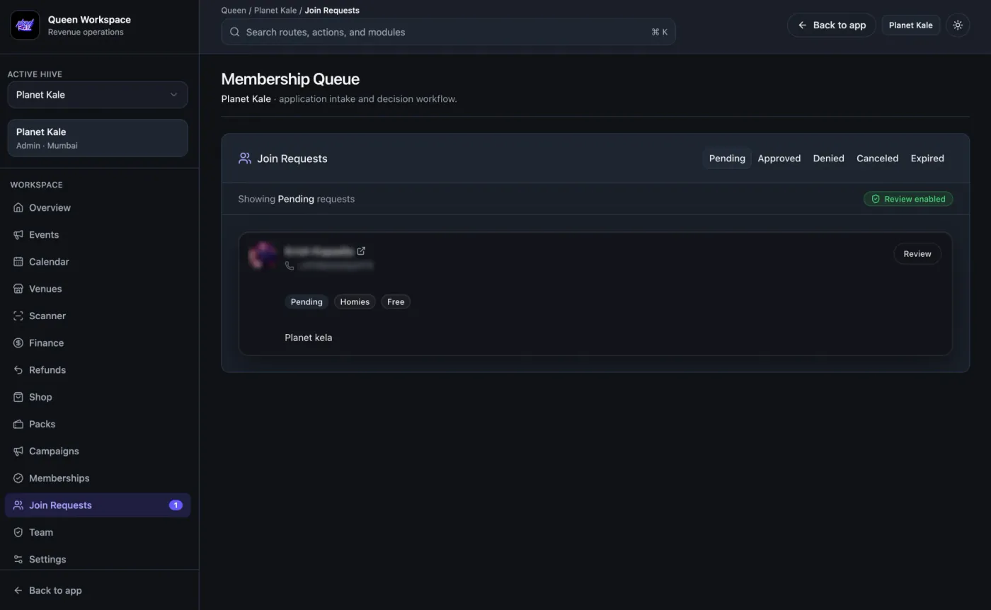991x610 pixels.
Task: Show the Denied join requests tab
Action: coord(829,159)
